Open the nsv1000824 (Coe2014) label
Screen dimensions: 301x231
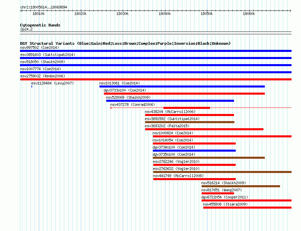[x=173, y=133]
